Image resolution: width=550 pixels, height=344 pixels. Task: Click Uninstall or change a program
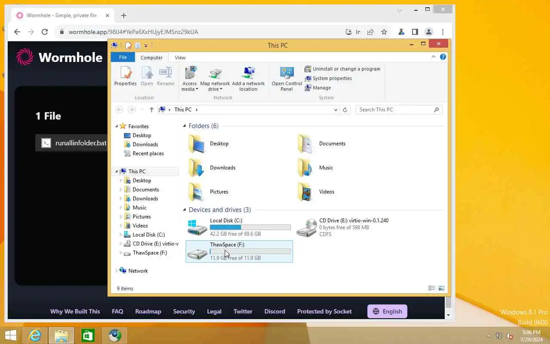click(342, 69)
